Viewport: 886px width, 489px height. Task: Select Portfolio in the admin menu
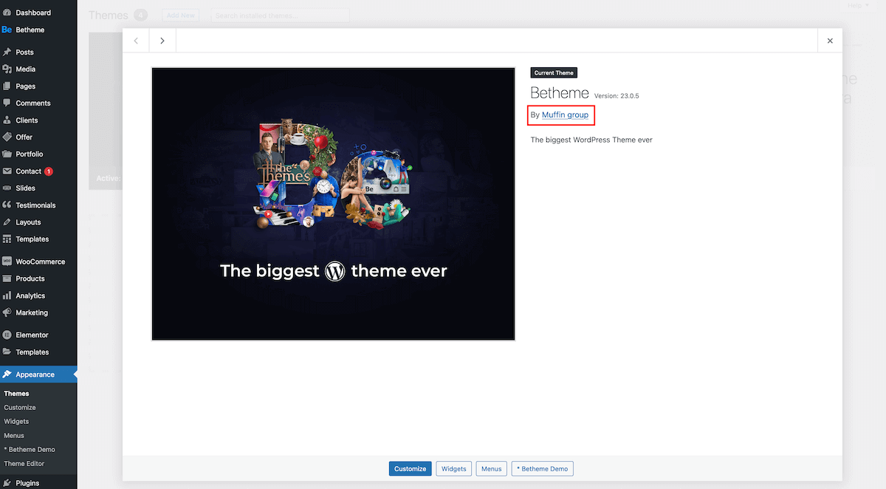coord(30,154)
